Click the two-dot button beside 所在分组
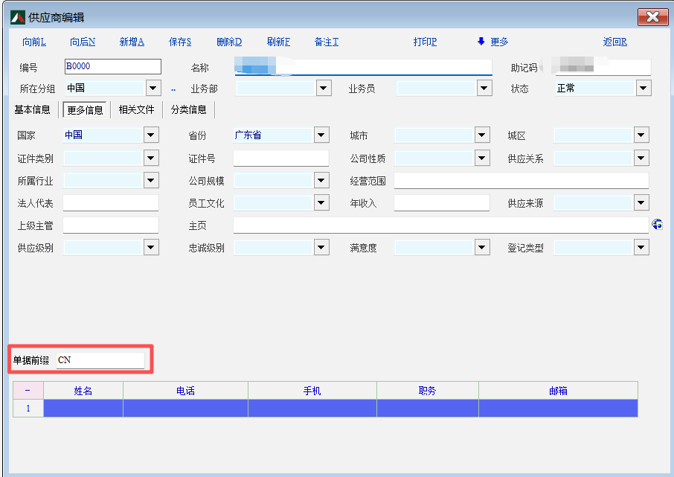Viewport: 674px width, 477px height. coord(173,89)
